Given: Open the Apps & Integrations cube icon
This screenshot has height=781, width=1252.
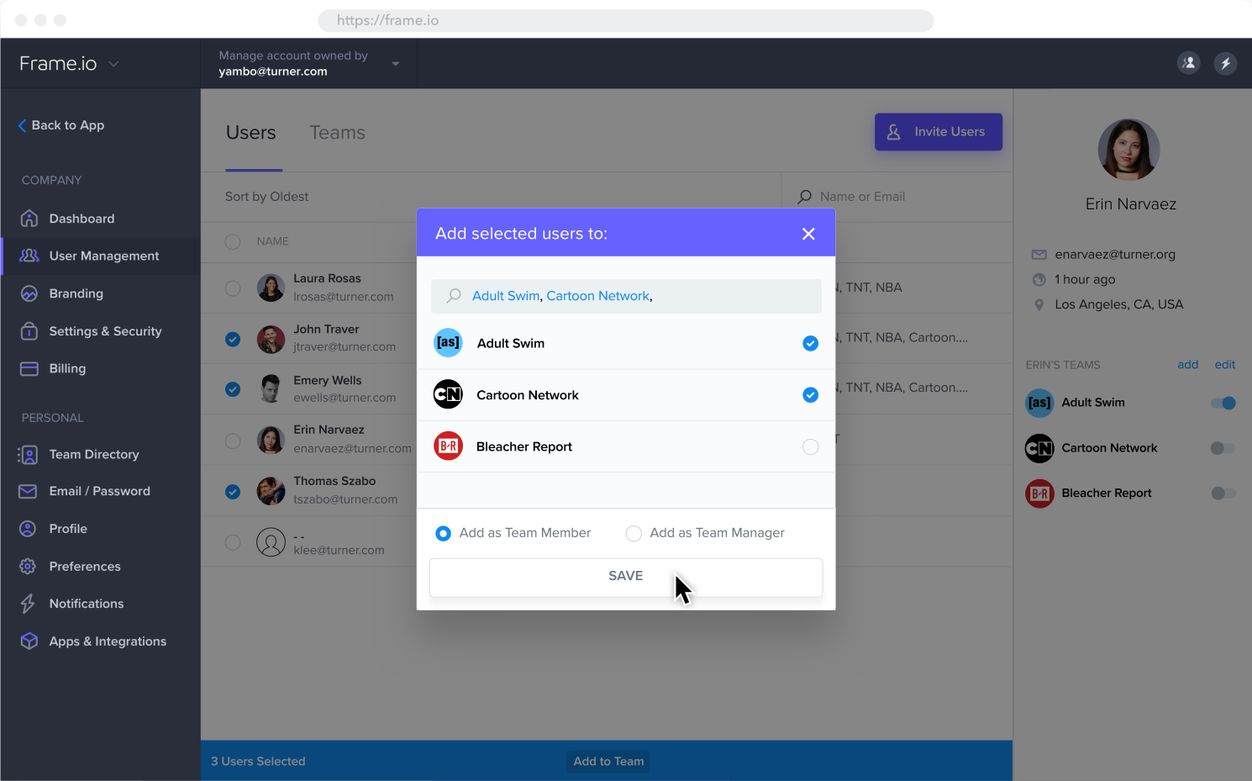Looking at the screenshot, I should point(29,641).
